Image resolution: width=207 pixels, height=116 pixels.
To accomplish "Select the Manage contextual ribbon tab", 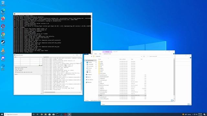I will (x=107, y=52).
